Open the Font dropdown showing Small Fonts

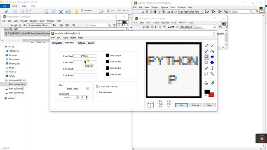click(74, 89)
